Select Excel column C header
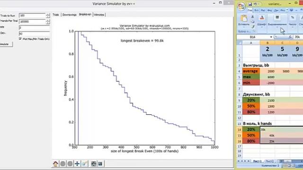The image size is (303, 170). 282,43
